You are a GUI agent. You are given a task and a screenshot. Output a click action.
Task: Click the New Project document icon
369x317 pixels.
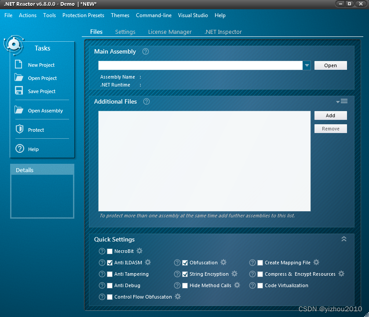18,64
